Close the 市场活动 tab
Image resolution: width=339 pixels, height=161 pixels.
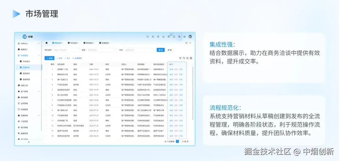click(x=78, y=43)
